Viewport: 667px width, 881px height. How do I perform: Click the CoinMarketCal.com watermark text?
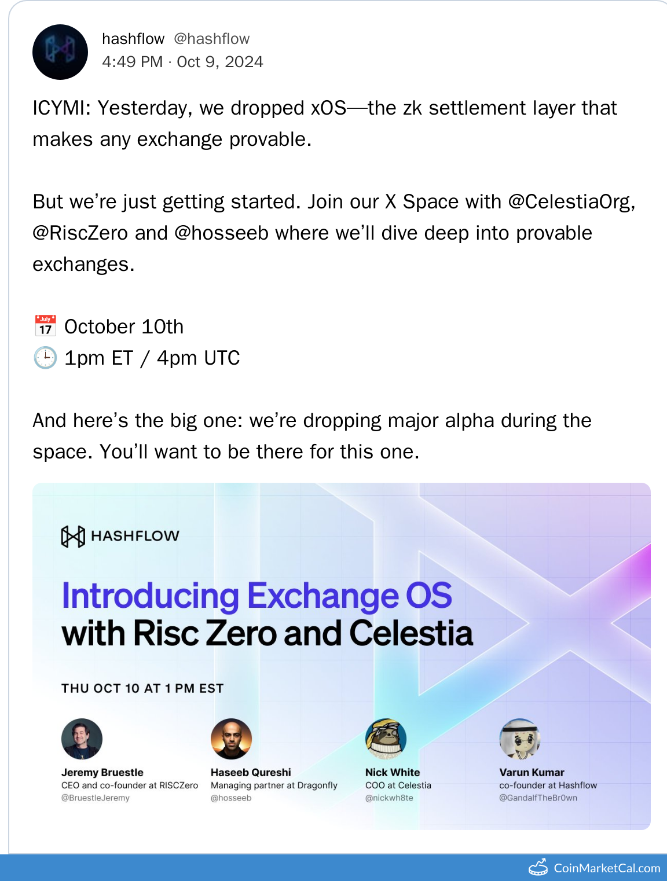(607, 868)
